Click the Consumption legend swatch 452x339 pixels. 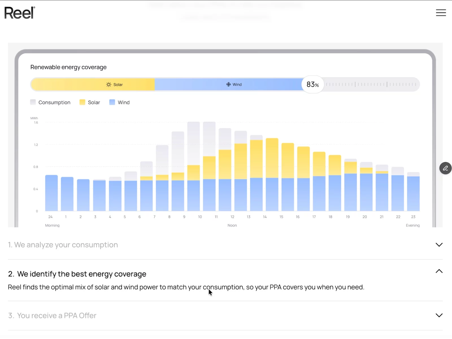(33, 102)
